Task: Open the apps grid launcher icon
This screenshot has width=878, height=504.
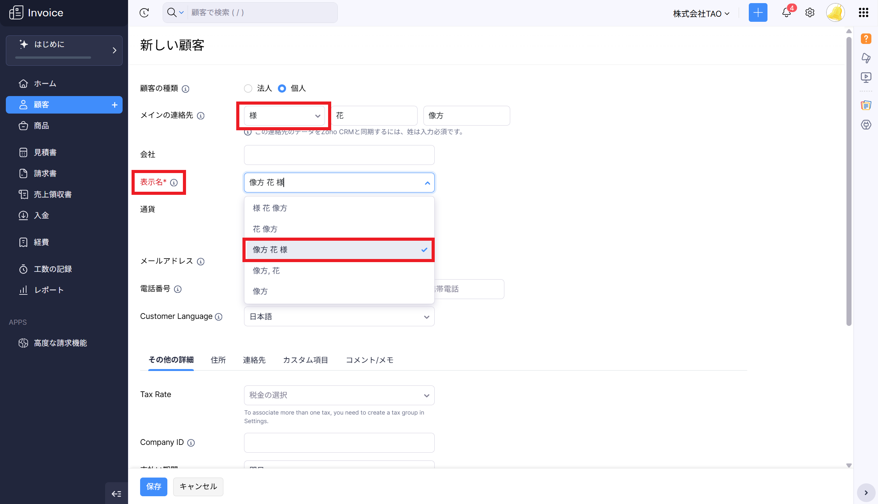Action: click(863, 13)
